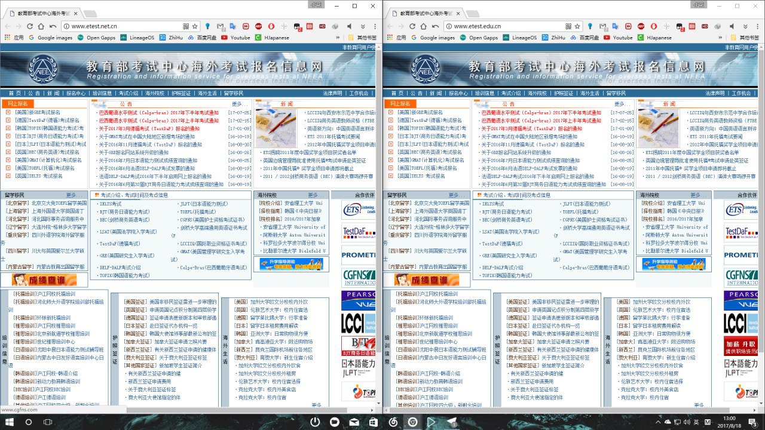Select 考试介绍 in etest.net.cn navigation bar
The height and width of the screenshot is (430, 765).
click(128, 93)
